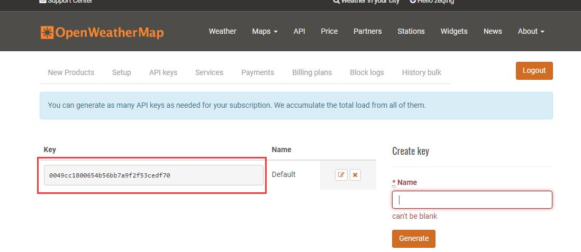The width and height of the screenshot is (581, 252).
Task: Edit the Default API key name
Action: pyautogui.click(x=341, y=175)
